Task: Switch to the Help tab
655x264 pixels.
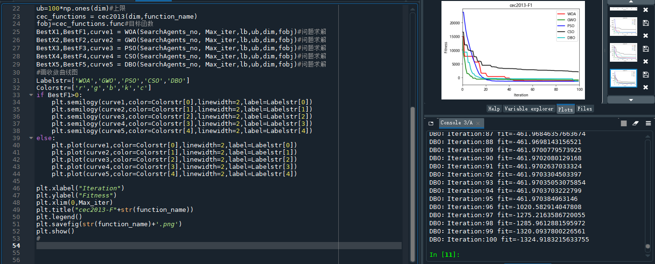Action: pyautogui.click(x=494, y=109)
